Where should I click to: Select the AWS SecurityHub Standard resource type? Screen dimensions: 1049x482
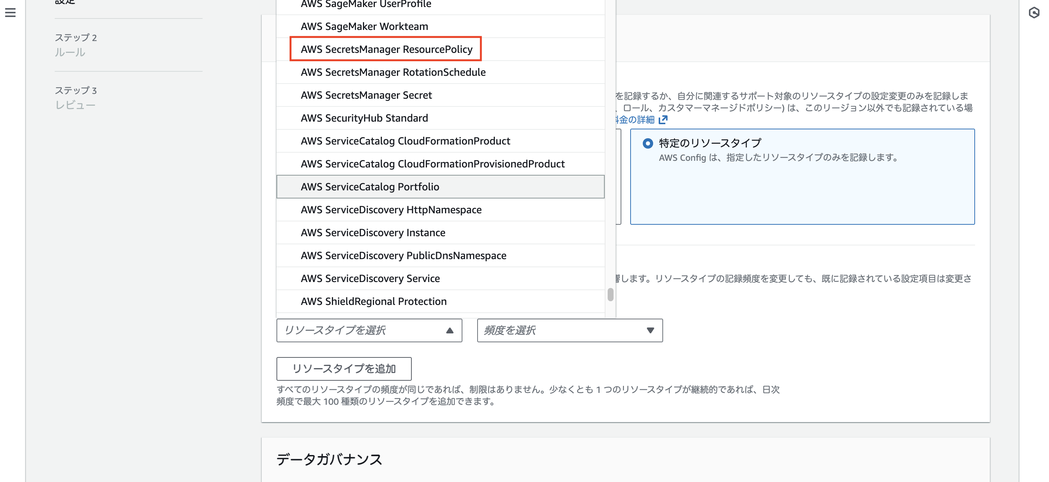[364, 118]
